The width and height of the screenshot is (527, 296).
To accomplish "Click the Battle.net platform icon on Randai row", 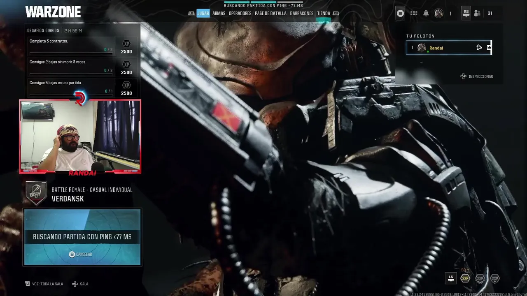I will point(479,48).
